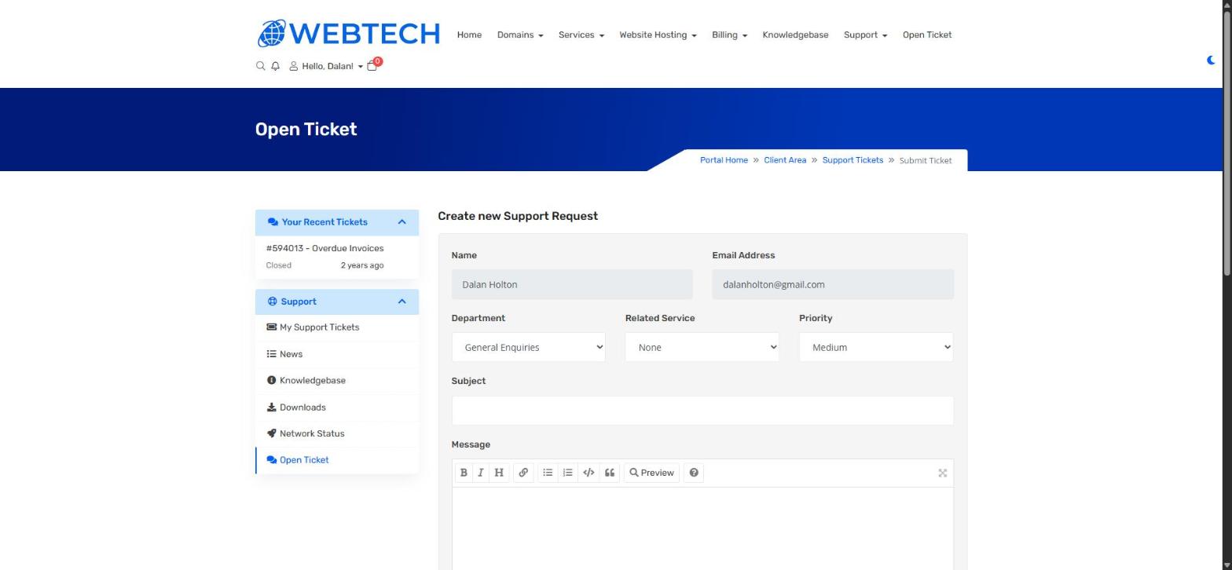The height and width of the screenshot is (570, 1232).
Task: Insert a heading with the H button
Action: pos(498,473)
